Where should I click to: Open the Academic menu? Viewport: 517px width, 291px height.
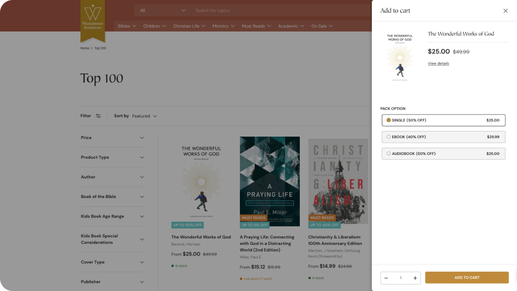point(291,26)
